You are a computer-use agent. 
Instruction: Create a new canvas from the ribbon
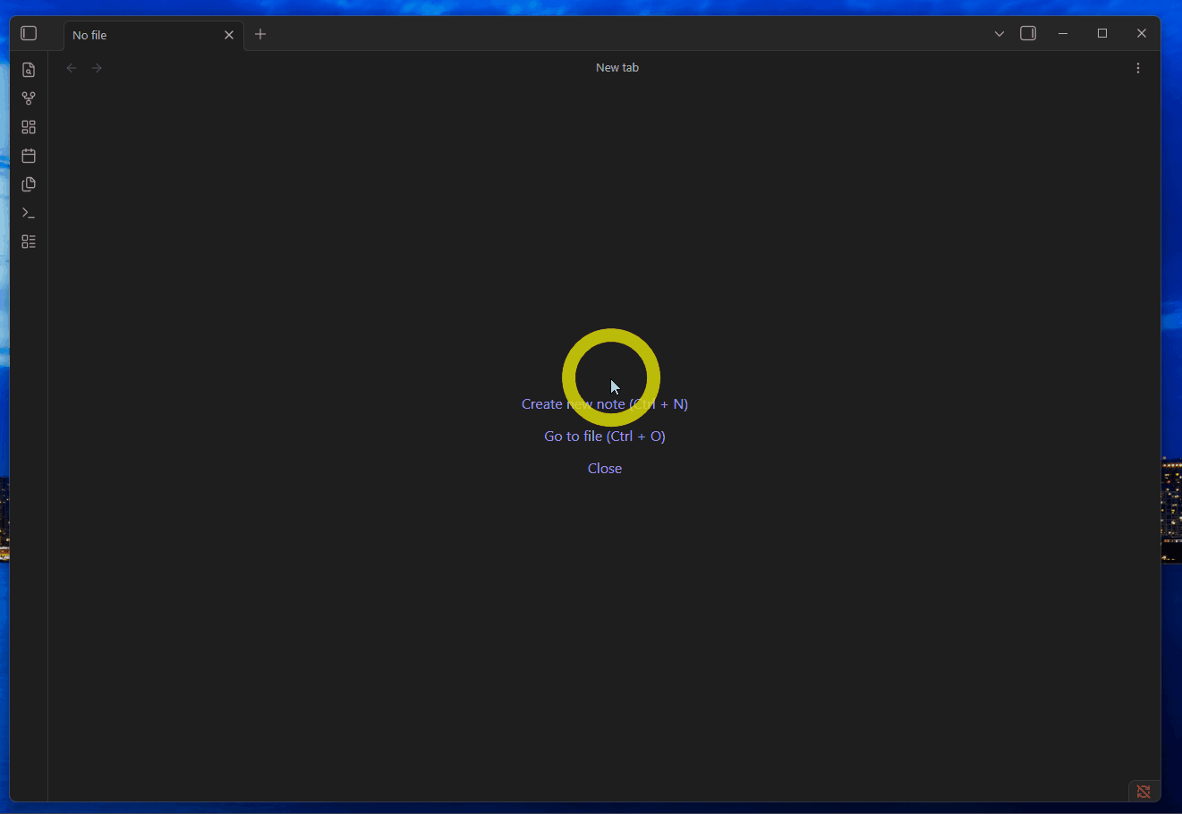[29, 127]
